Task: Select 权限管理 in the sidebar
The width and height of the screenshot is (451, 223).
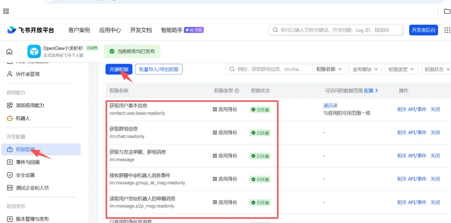Action: coord(41,149)
